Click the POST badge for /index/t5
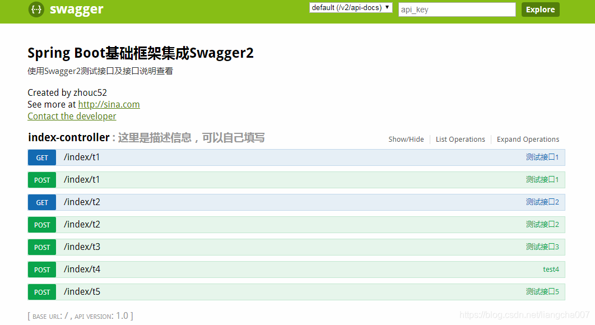The image size is (595, 325). click(x=42, y=292)
